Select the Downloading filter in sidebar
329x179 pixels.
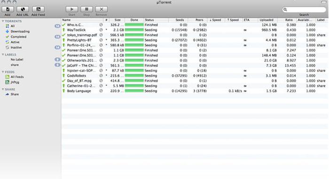pos(20,31)
